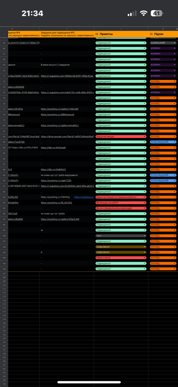Image resolution: width=178 pixels, height=387 pixels.
Task: Open the 'СХВАЛЕНО!' dropdown in row 103
Action: coord(121,252)
